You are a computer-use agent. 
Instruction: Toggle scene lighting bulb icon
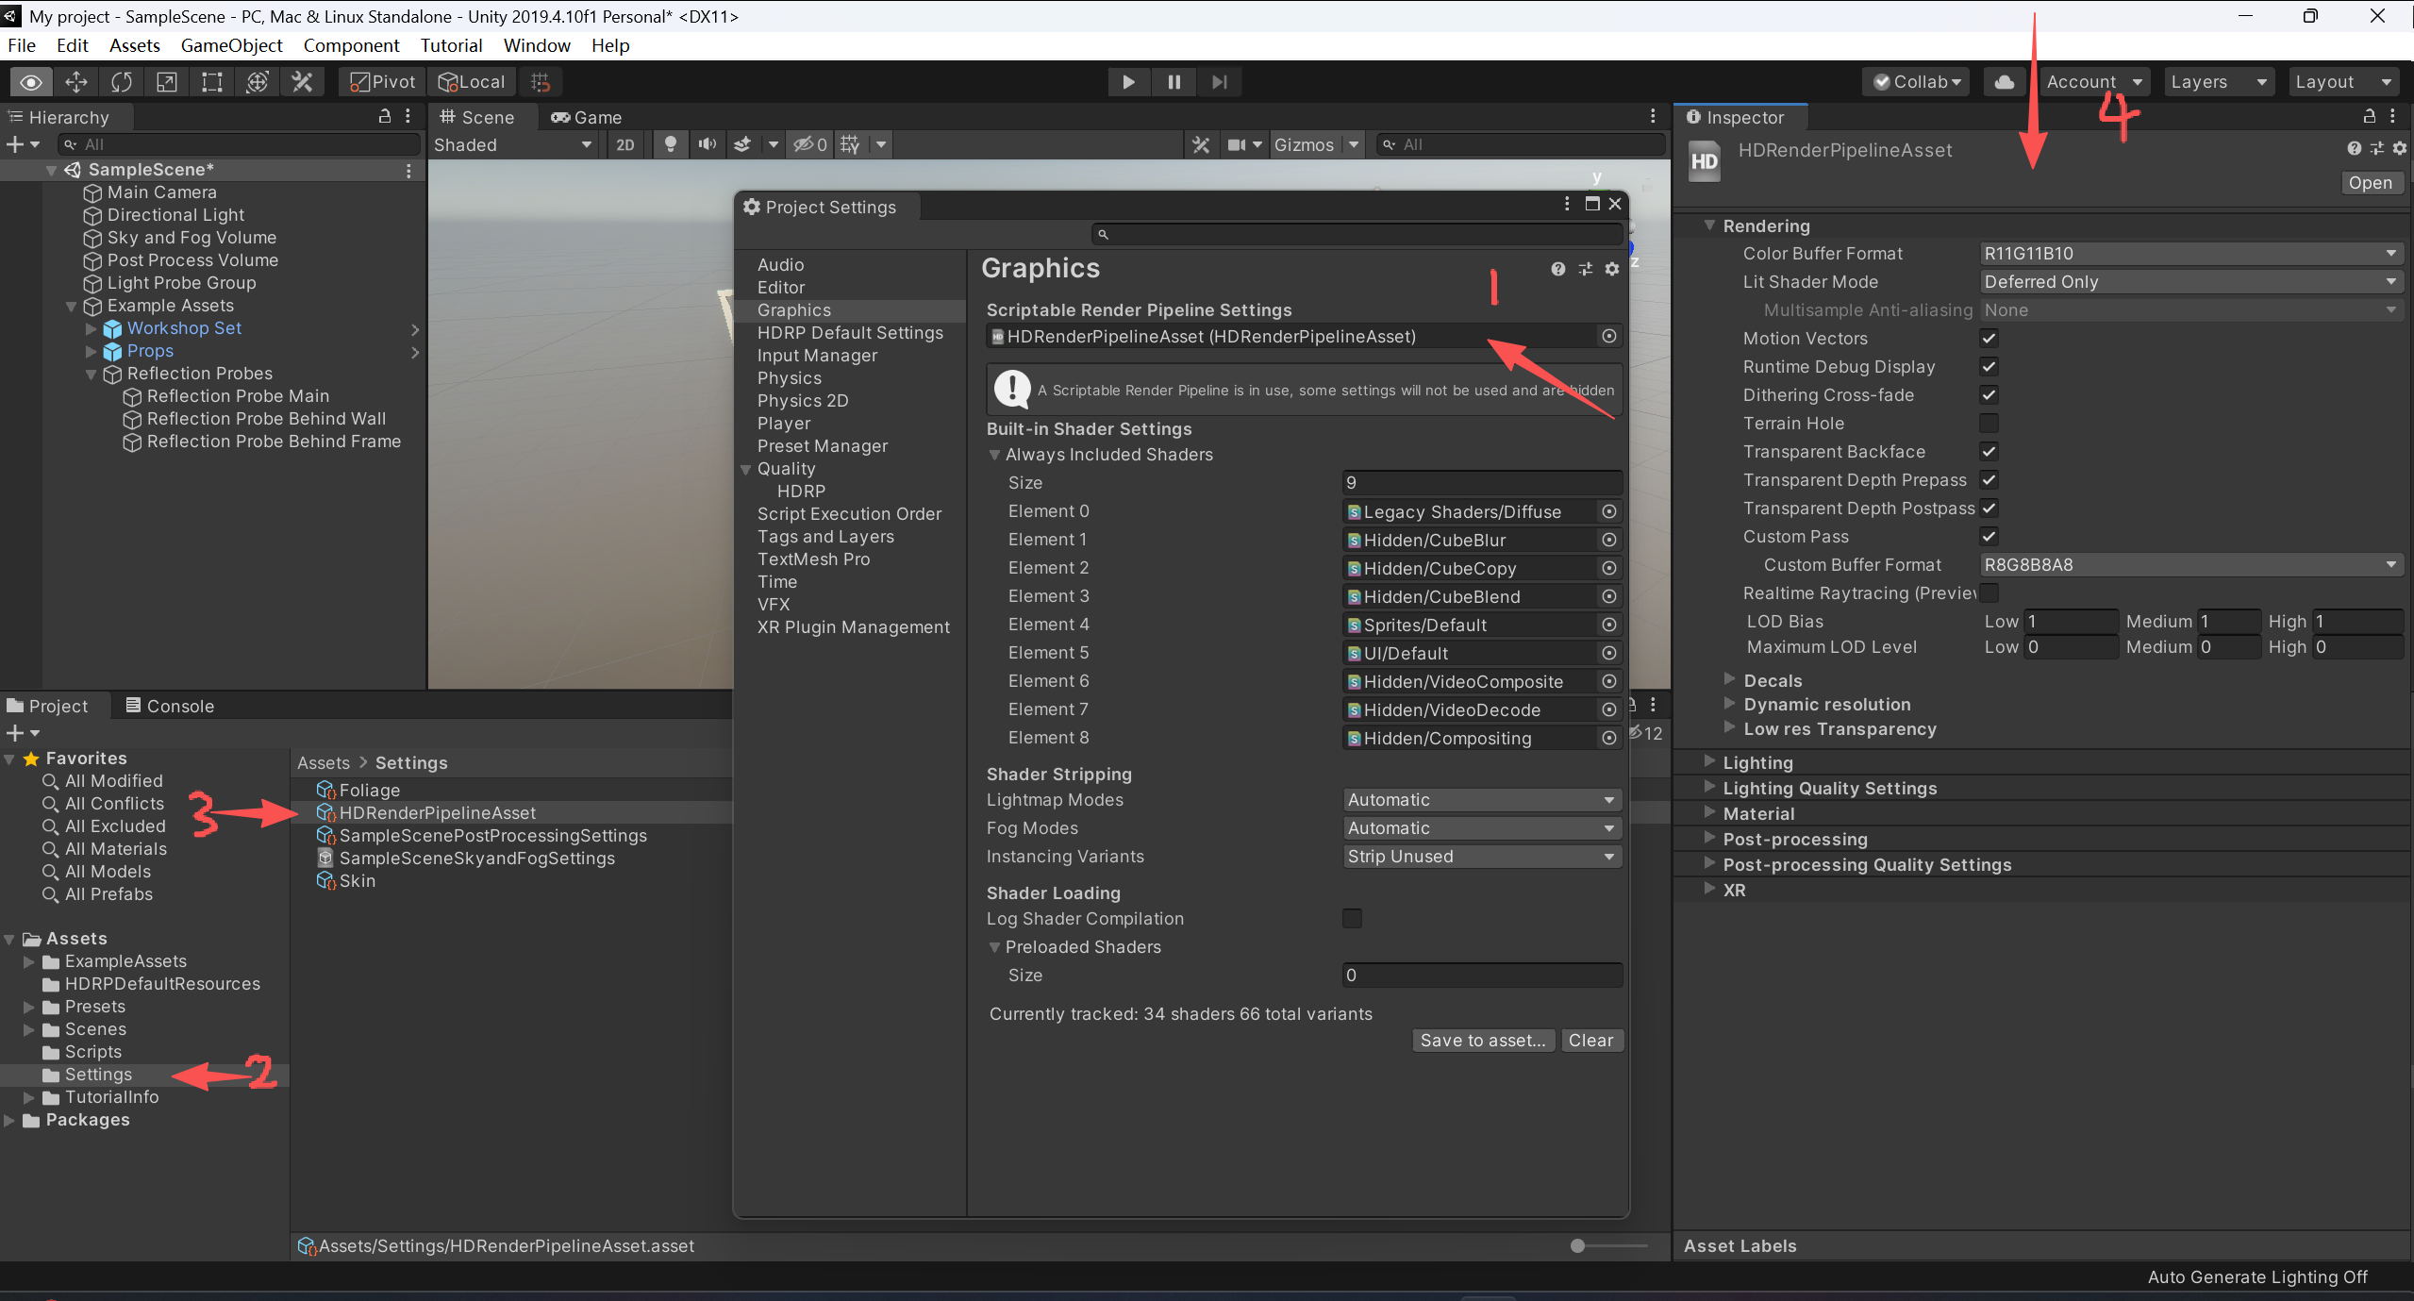click(670, 144)
